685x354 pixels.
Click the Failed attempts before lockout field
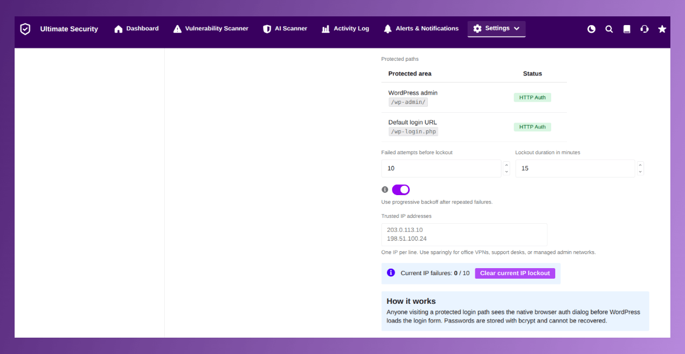click(441, 168)
